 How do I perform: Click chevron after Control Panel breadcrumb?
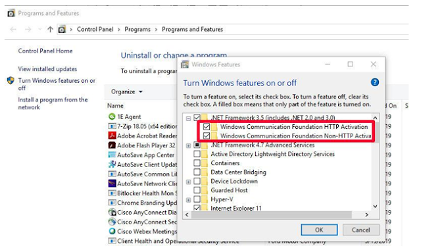click(x=118, y=30)
